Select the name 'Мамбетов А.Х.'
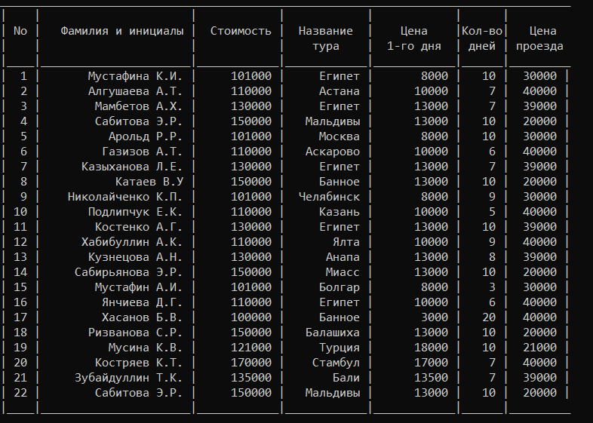This screenshot has width=593, height=423. tap(139, 106)
